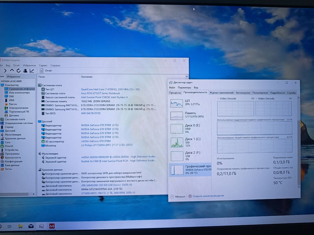Select the ЦП performance graph
The height and width of the screenshot is (235, 314).
point(190,103)
